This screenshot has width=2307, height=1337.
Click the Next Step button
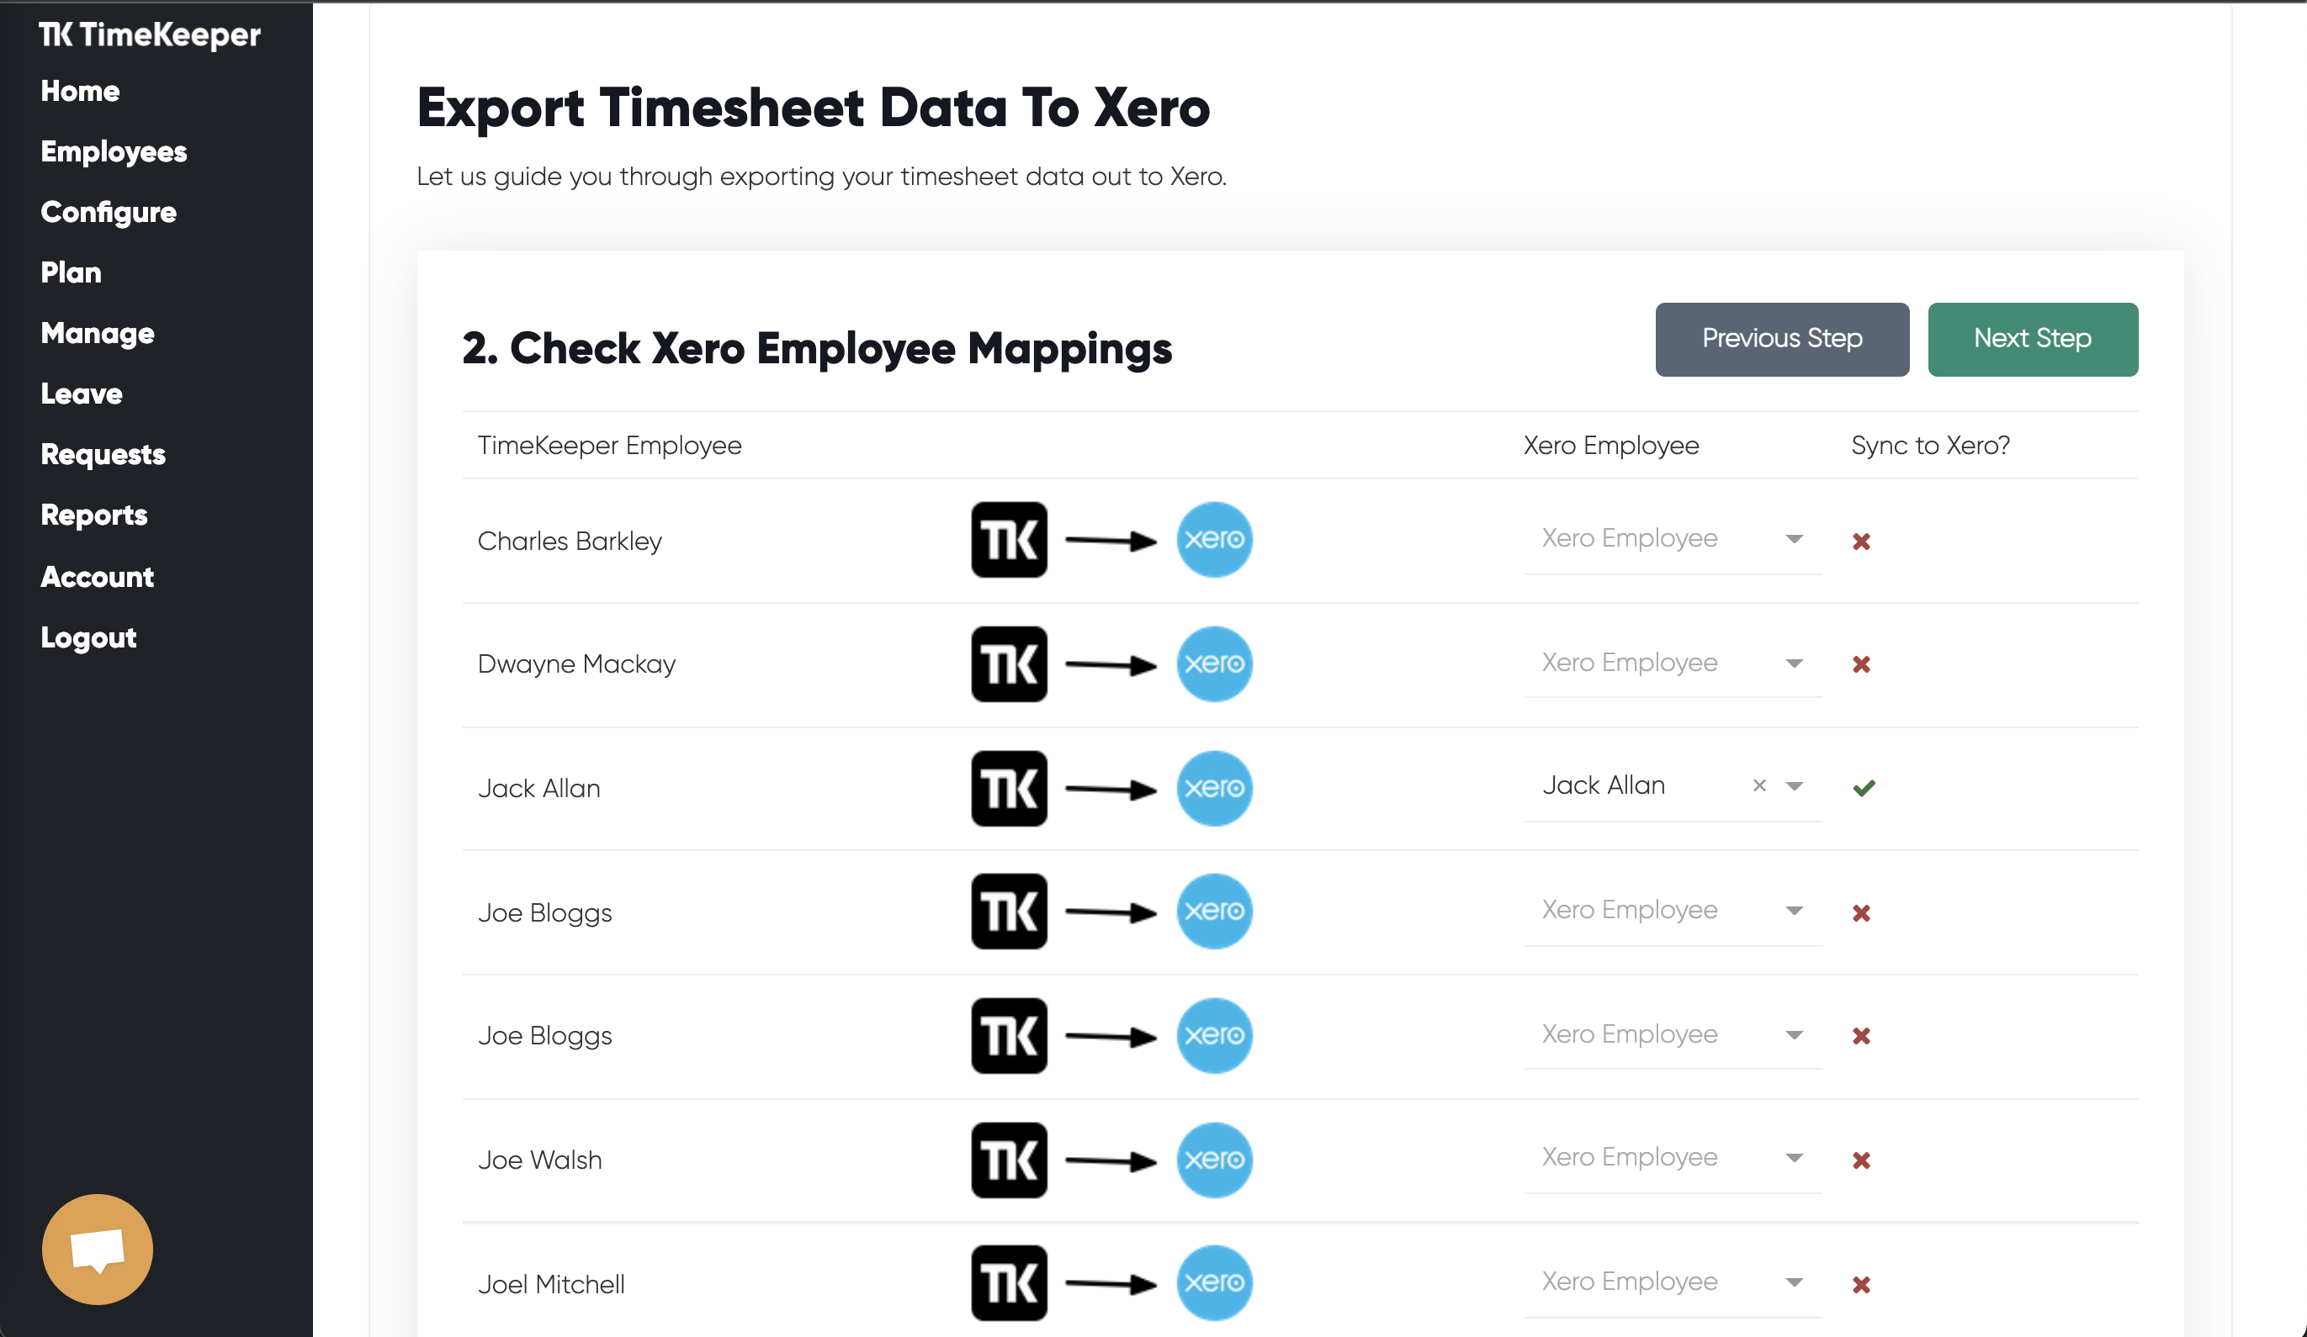click(x=2031, y=339)
